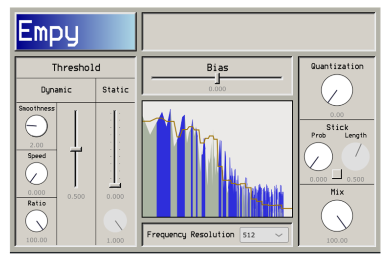Click the Smoothness knob

(x=37, y=126)
